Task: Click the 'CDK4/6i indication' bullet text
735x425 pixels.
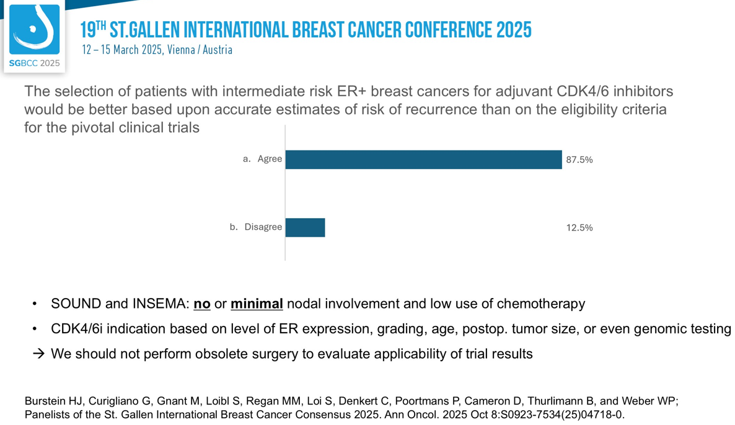Action: point(390,330)
